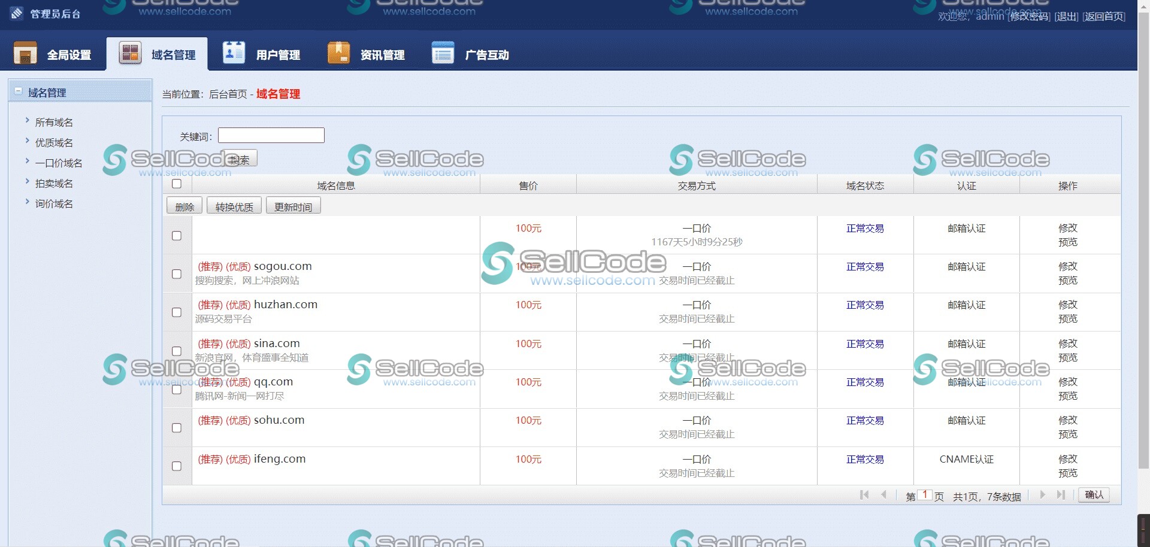The width and height of the screenshot is (1150, 547).
Task: Click the 用户管理 contact card icon
Action: click(234, 53)
